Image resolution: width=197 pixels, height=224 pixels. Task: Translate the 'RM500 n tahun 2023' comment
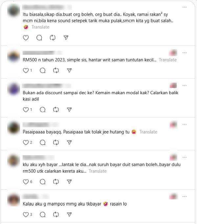coord(168,60)
